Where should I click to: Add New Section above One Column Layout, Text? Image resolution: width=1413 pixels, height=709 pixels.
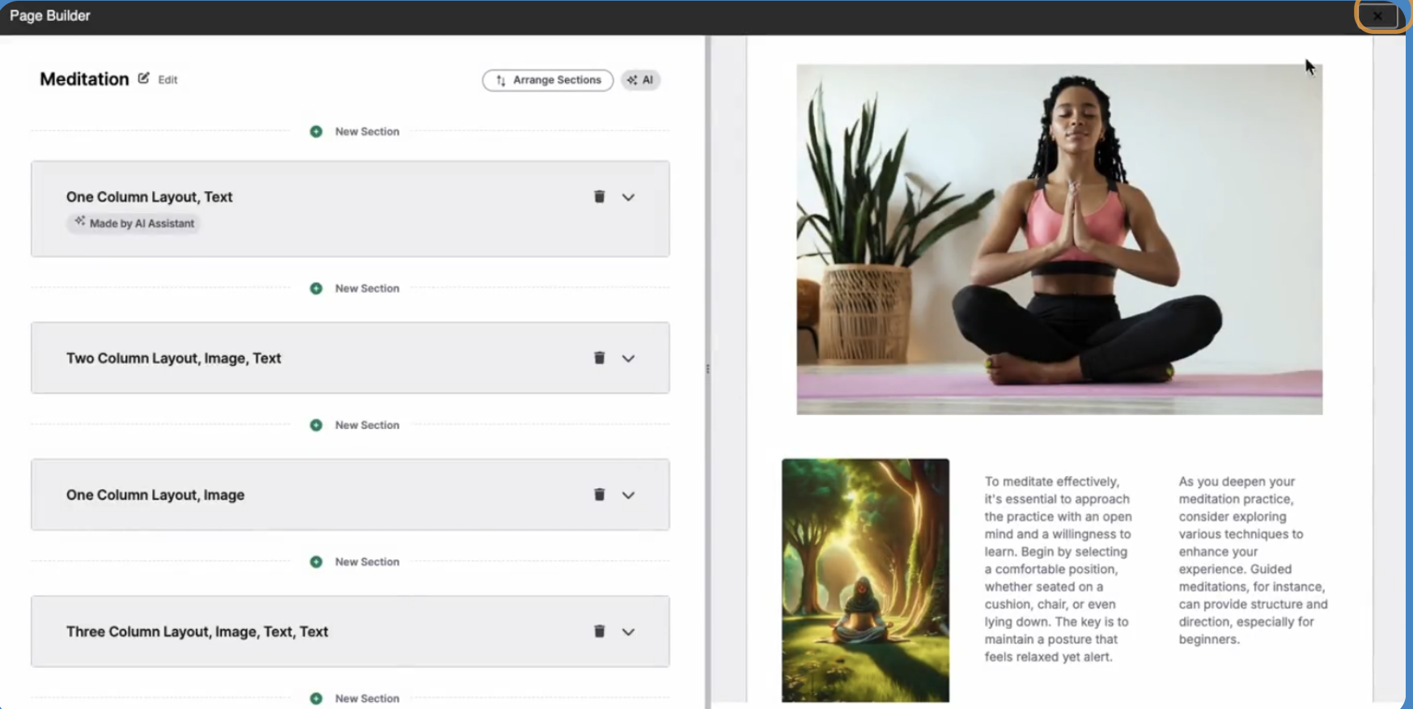354,131
